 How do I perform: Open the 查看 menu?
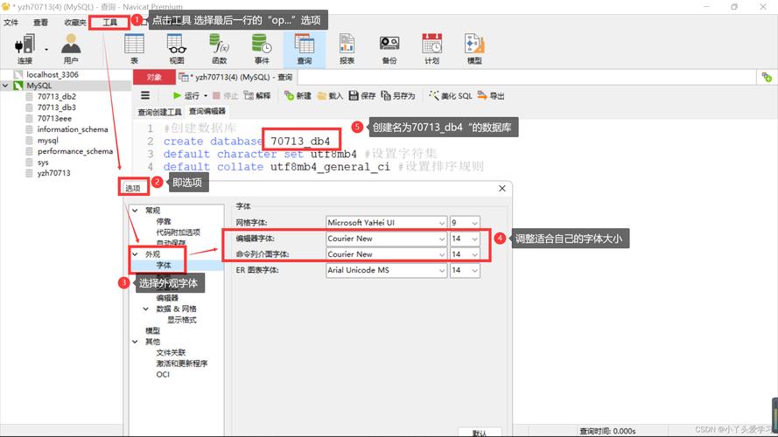click(40, 23)
